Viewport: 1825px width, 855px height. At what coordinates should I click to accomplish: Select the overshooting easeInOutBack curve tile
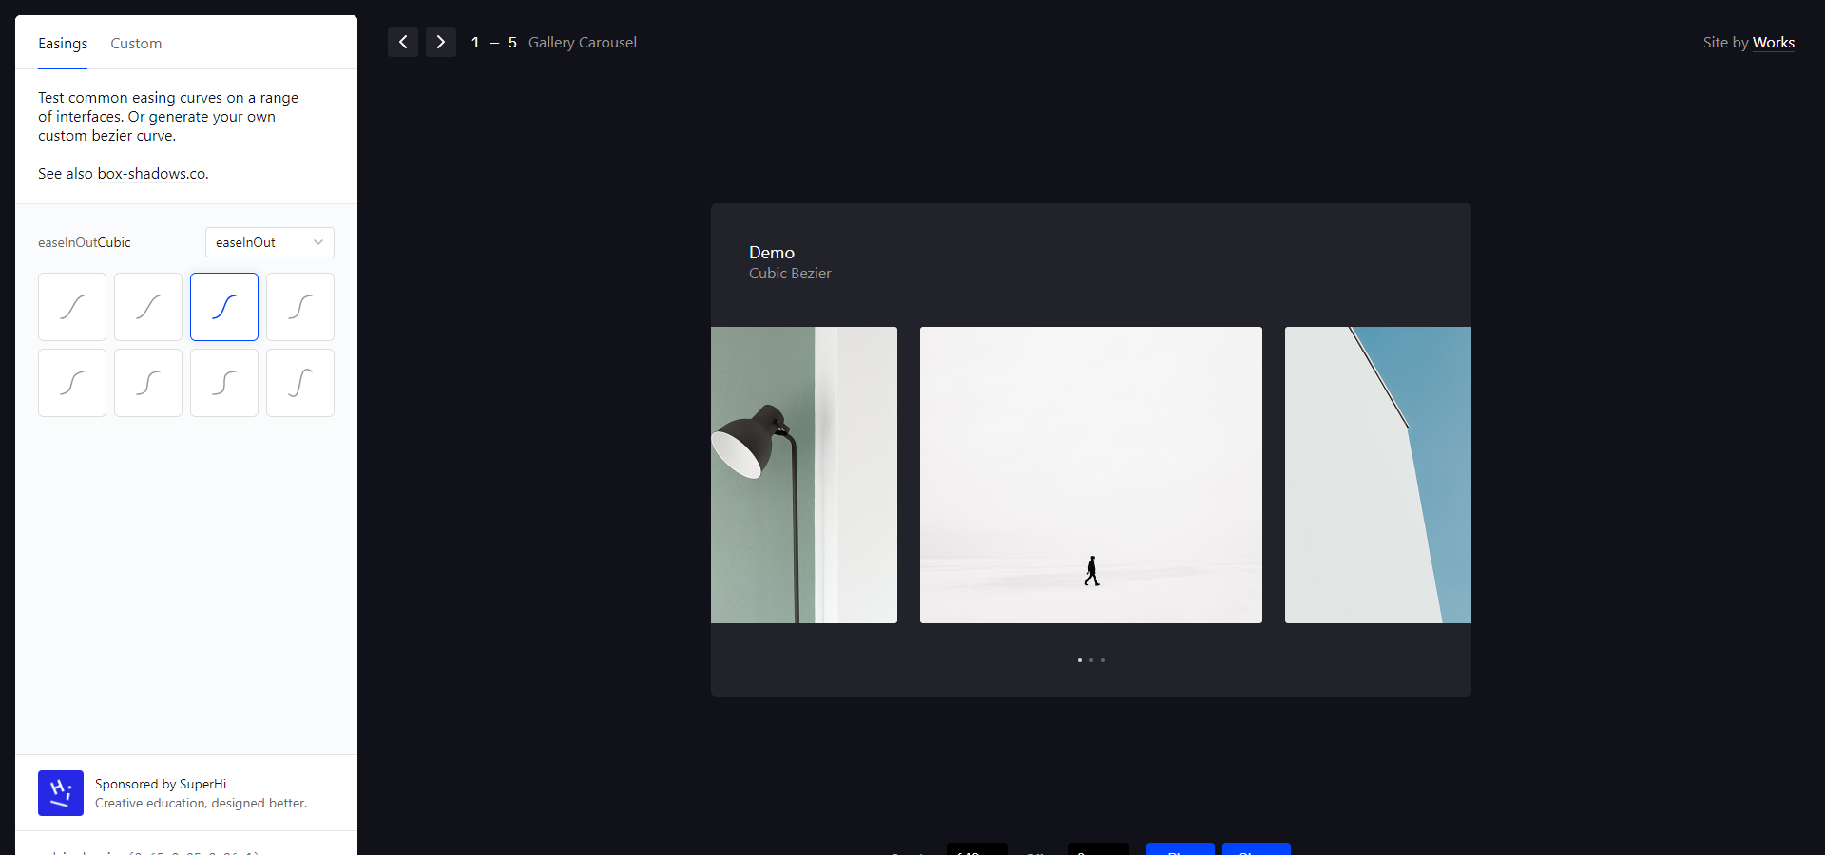point(300,383)
